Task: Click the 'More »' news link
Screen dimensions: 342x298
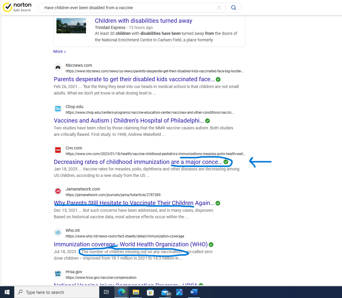Action: click(x=59, y=51)
